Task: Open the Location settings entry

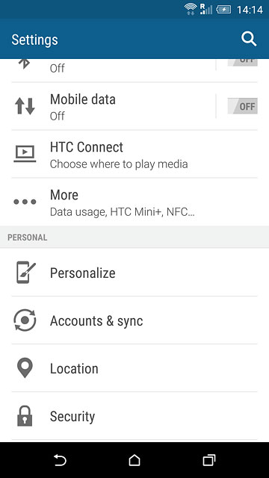Action: (x=134, y=368)
